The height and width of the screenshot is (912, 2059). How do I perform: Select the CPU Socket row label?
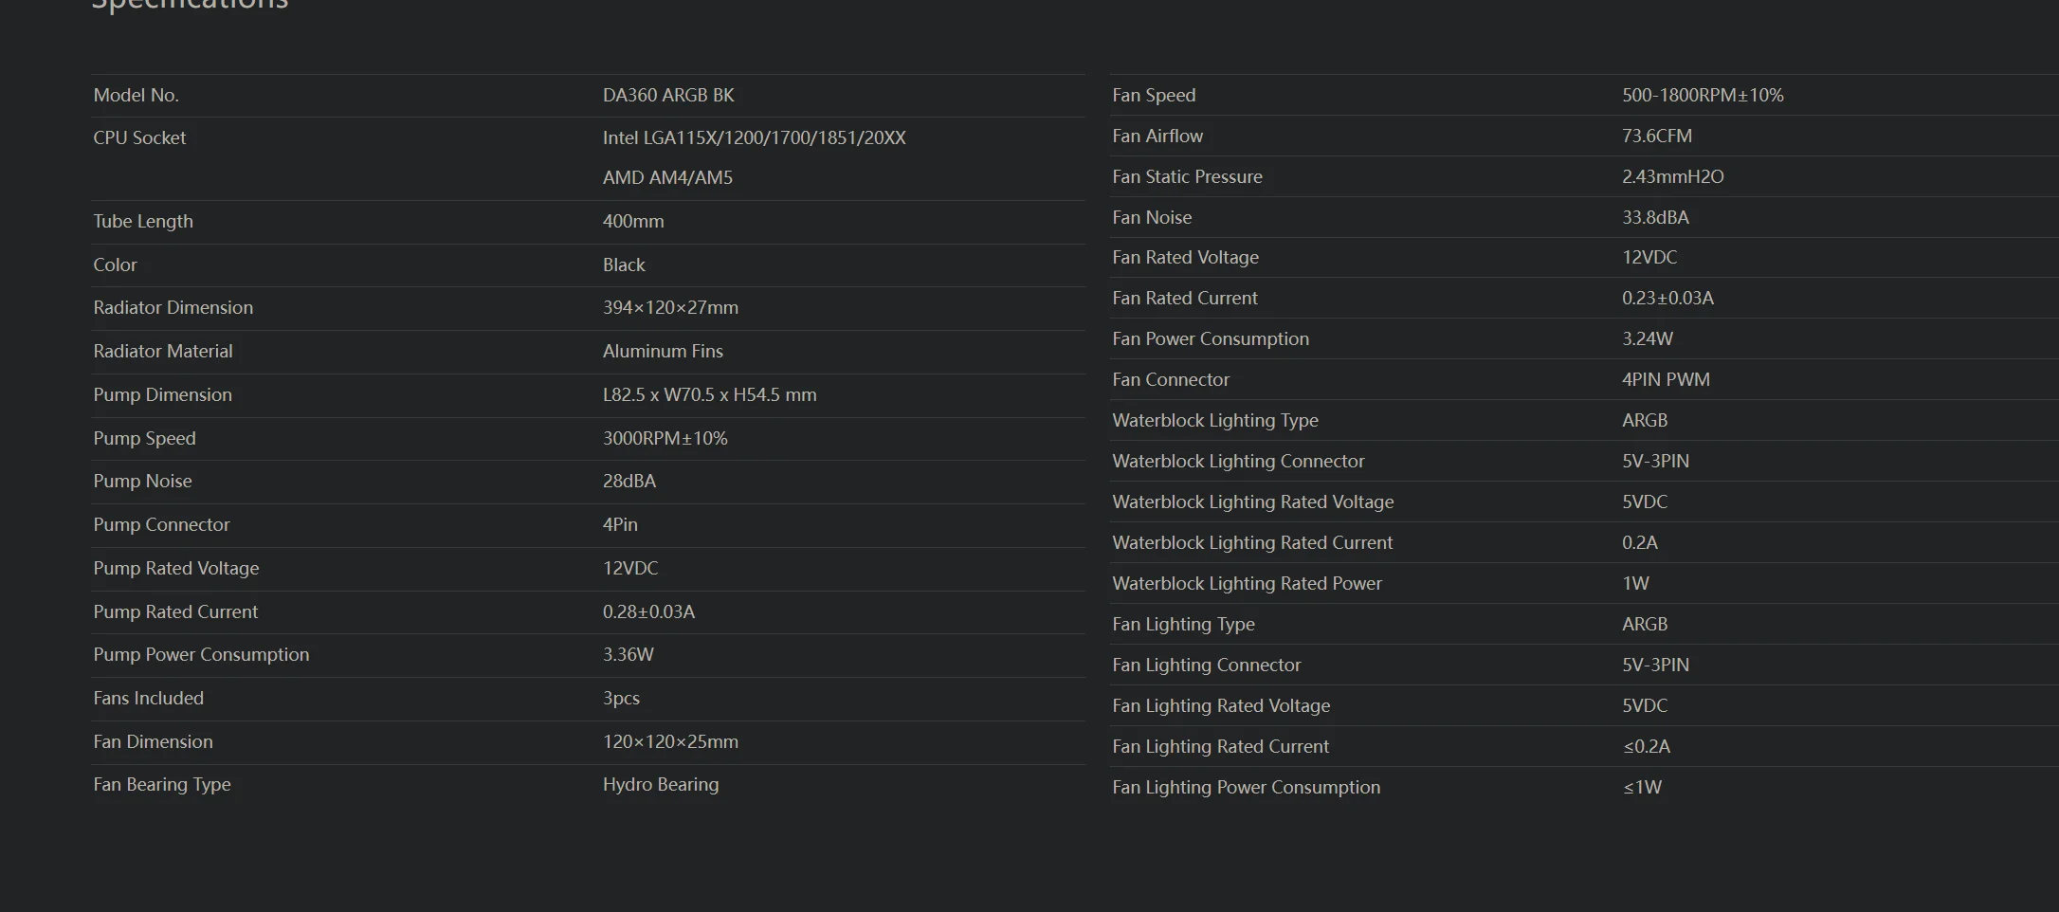tap(139, 137)
